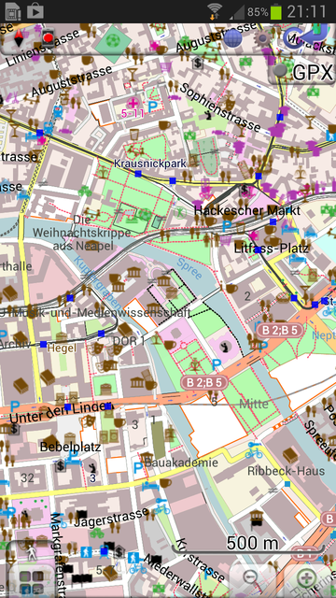Tap the Krausnickpark label
The width and height of the screenshot is (336, 598).
(x=150, y=164)
